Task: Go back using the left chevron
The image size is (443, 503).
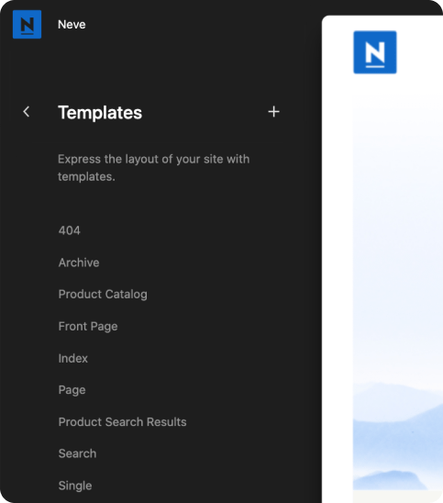Action: click(x=27, y=112)
